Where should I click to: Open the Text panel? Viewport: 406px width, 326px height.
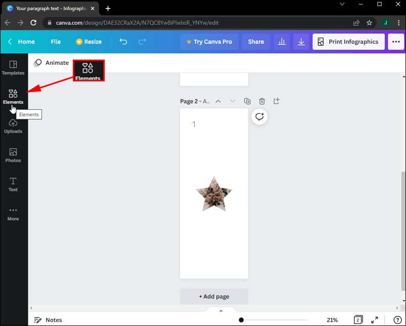(13, 183)
